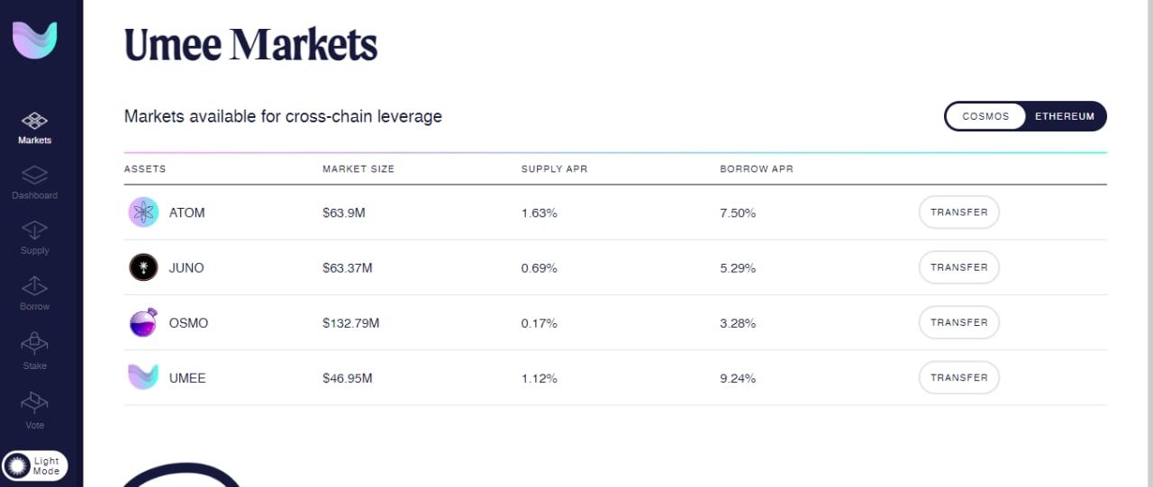Viewport: 1153px width, 487px height.
Task: Click the Market Size column header
Action: coord(359,169)
